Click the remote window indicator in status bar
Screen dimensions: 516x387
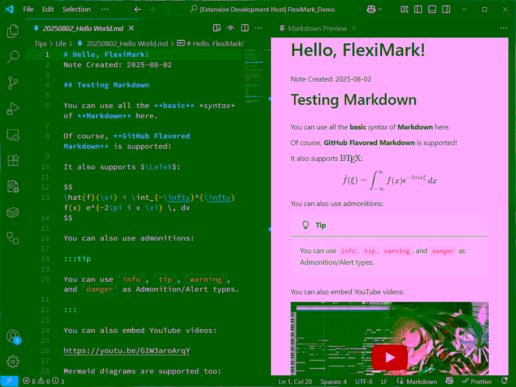(x=9, y=381)
